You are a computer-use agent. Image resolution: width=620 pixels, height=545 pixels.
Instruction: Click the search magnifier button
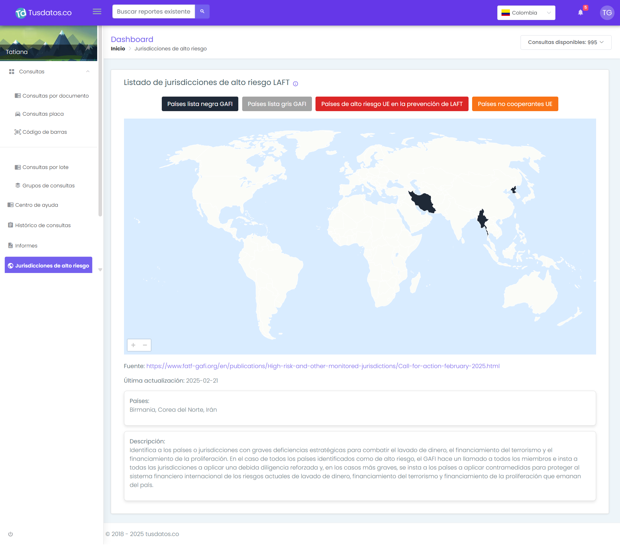tap(202, 12)
